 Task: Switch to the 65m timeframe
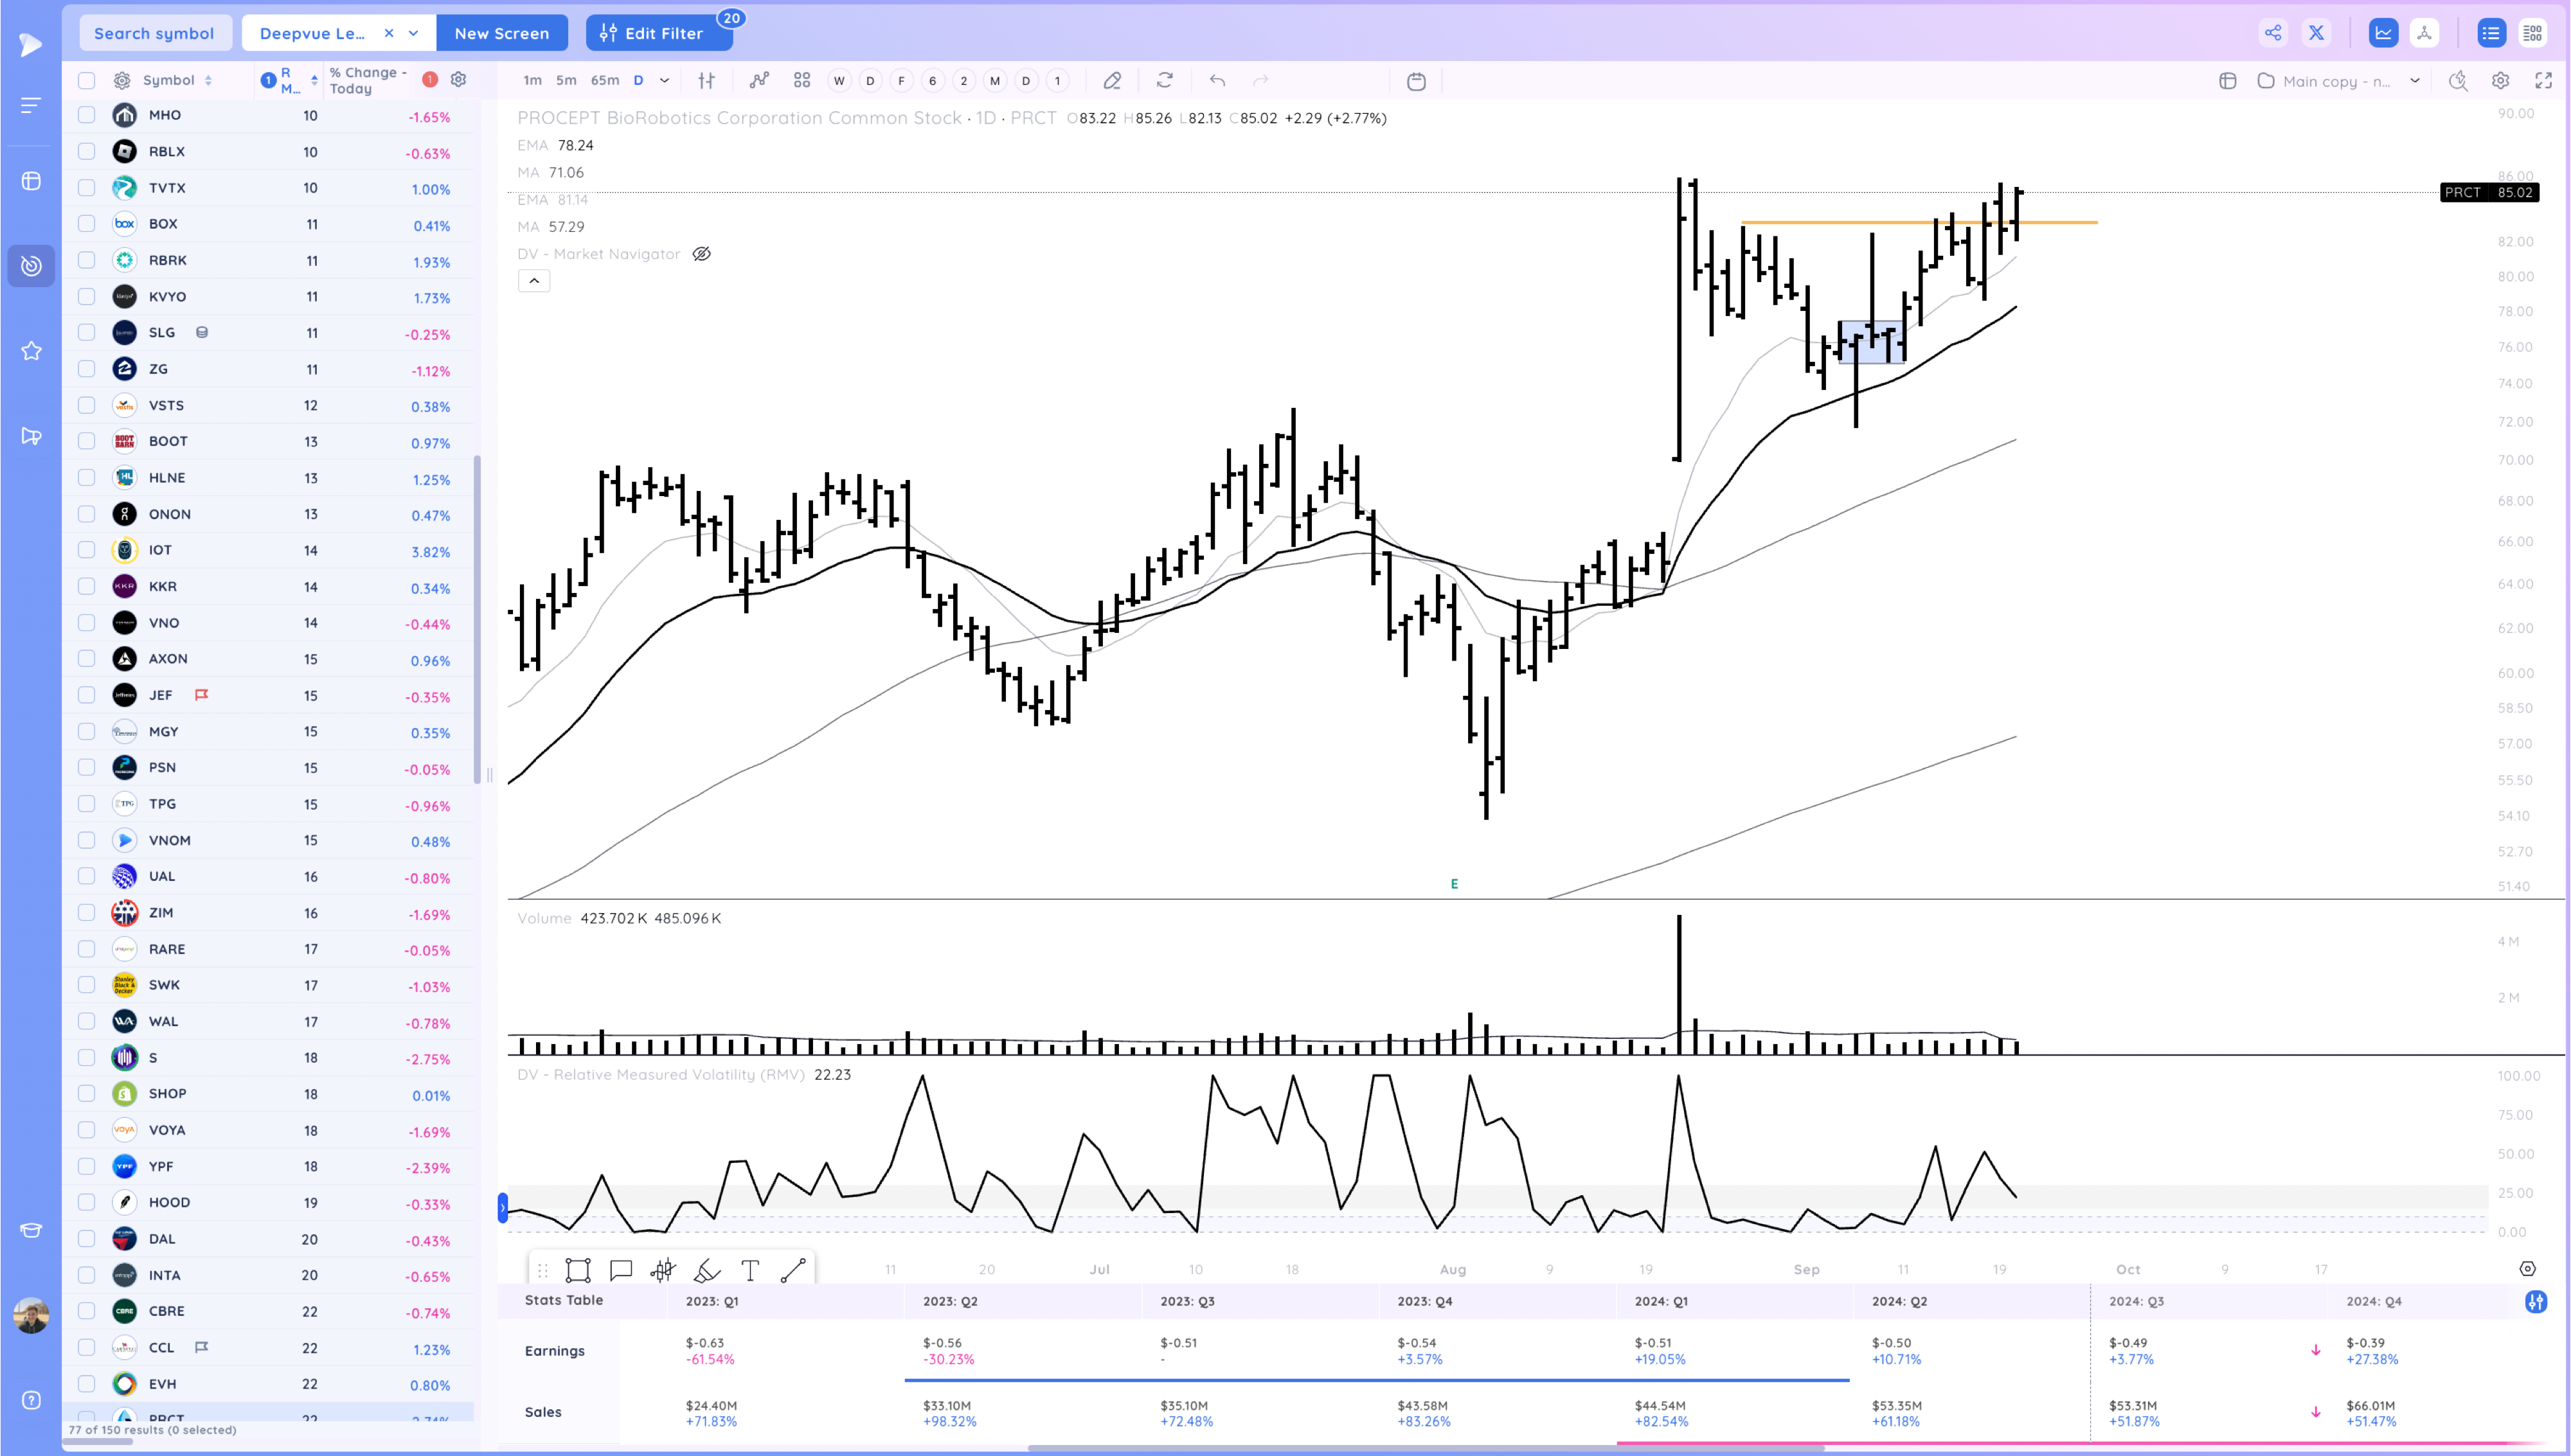pos(604,81)
